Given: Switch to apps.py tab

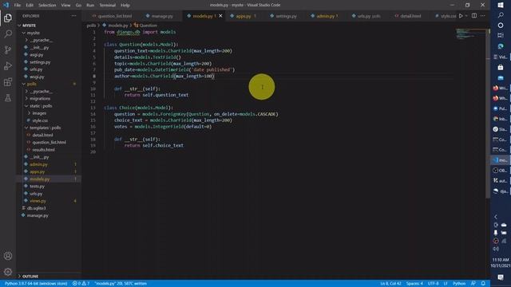Looking at the screenshot, I should (x=244, y=16).
